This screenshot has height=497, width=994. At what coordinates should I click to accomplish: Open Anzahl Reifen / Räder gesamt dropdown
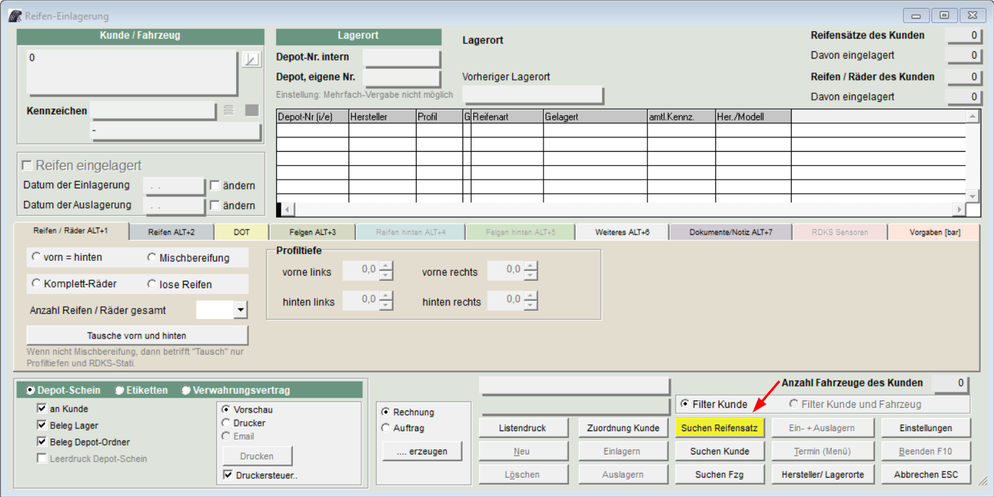click(241, 310)
